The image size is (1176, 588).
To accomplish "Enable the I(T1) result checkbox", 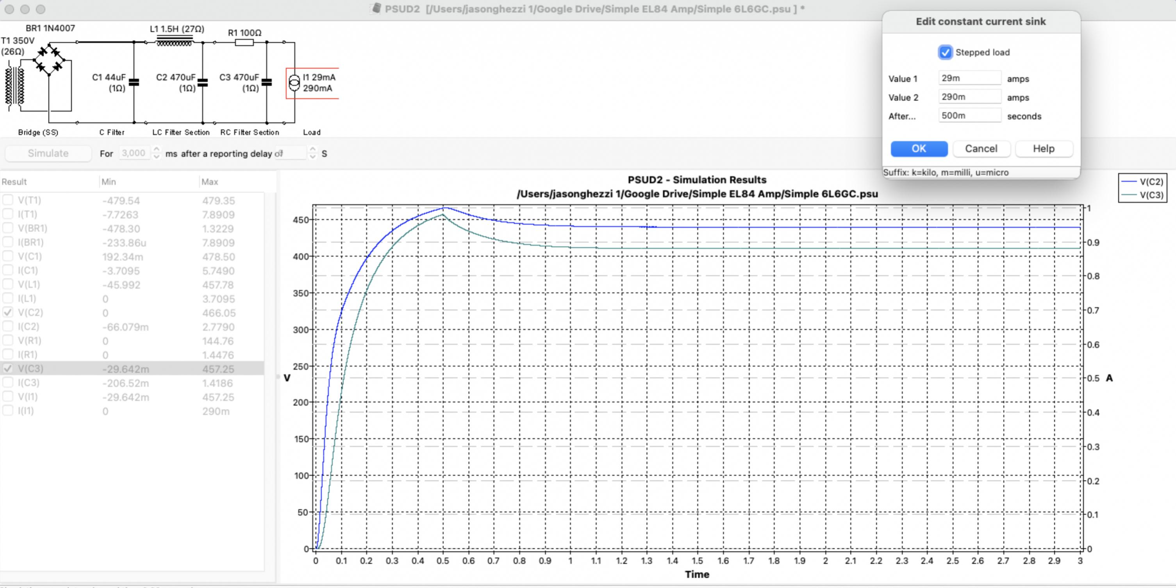I will tap(8, 214).
